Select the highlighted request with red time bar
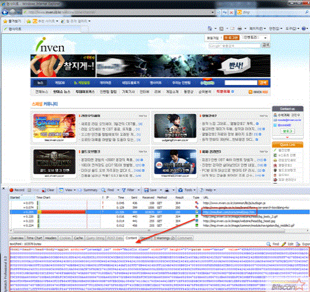 point(159,212)
